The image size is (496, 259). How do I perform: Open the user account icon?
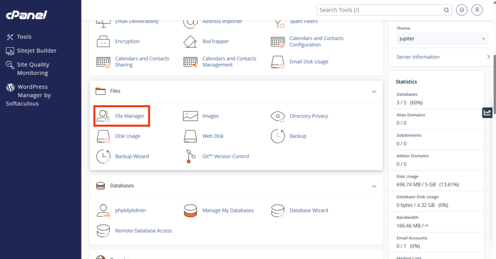(x=478, y=10)
